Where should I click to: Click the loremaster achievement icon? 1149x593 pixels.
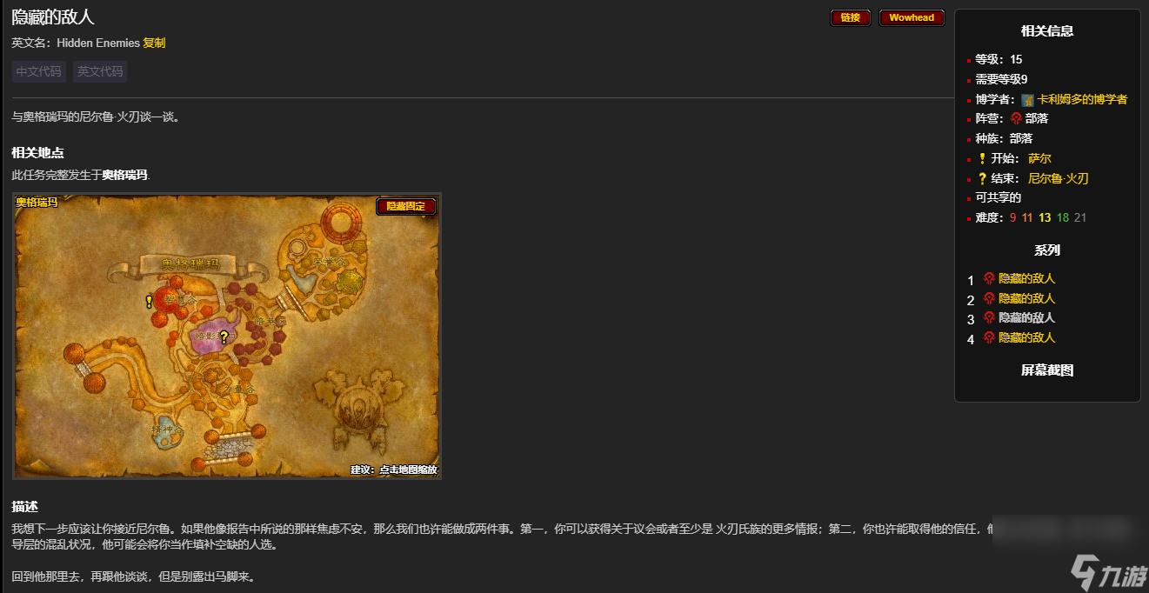(1027, 100)
